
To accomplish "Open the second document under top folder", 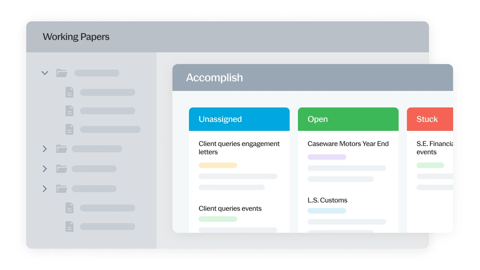I will pyautogui.click(x=70, y=111).
